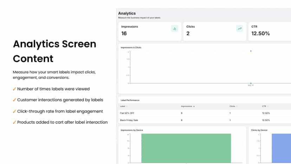This screenshot has width=291, height=164.
Task: Click the Impressions card value 16
Action: [x=124, y=33]
